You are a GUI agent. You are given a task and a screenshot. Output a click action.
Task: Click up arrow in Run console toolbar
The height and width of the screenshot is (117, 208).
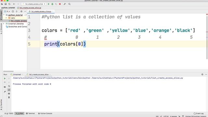pos(9,79)
